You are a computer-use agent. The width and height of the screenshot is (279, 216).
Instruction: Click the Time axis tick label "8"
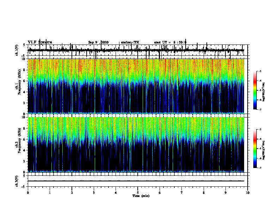coord(204,193)
